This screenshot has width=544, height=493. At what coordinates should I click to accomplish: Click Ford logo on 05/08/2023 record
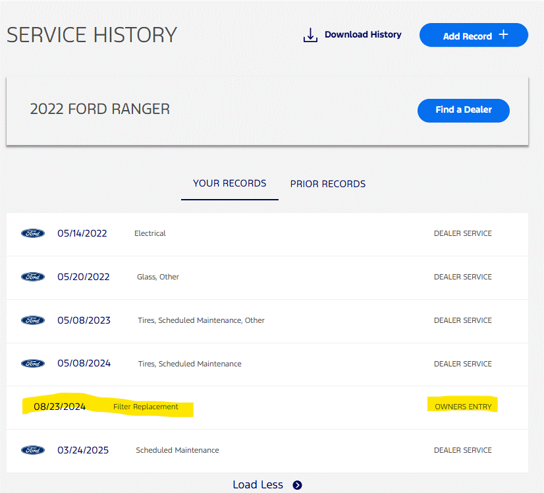(33, 320)
